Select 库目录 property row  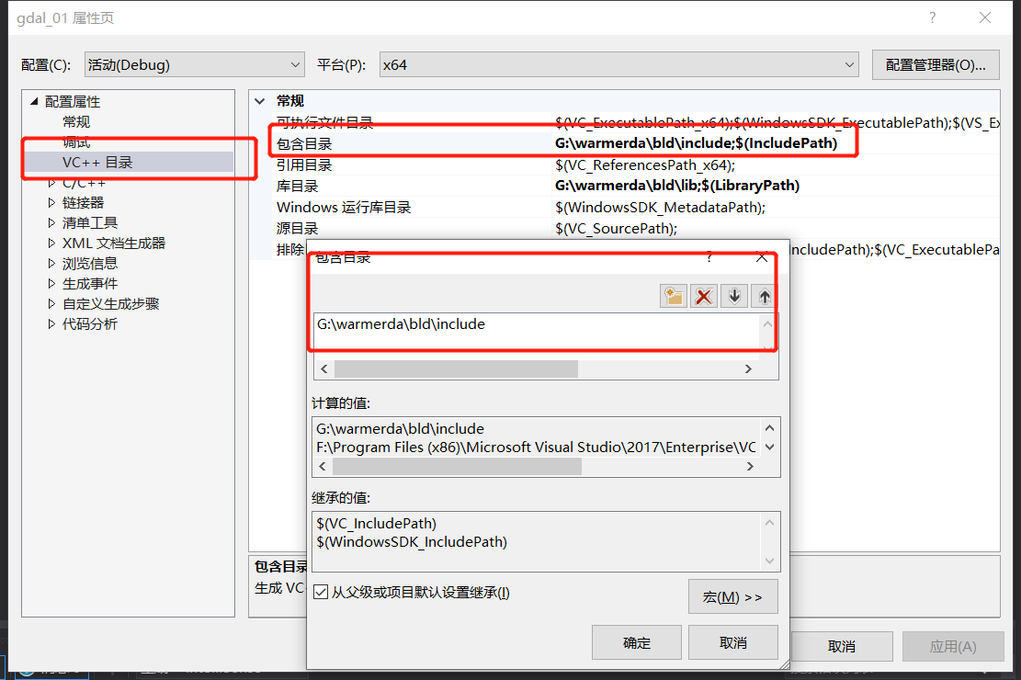(634, 186)
